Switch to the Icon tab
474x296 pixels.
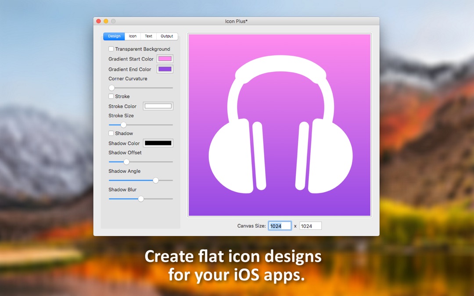click(x=133, y=36)
